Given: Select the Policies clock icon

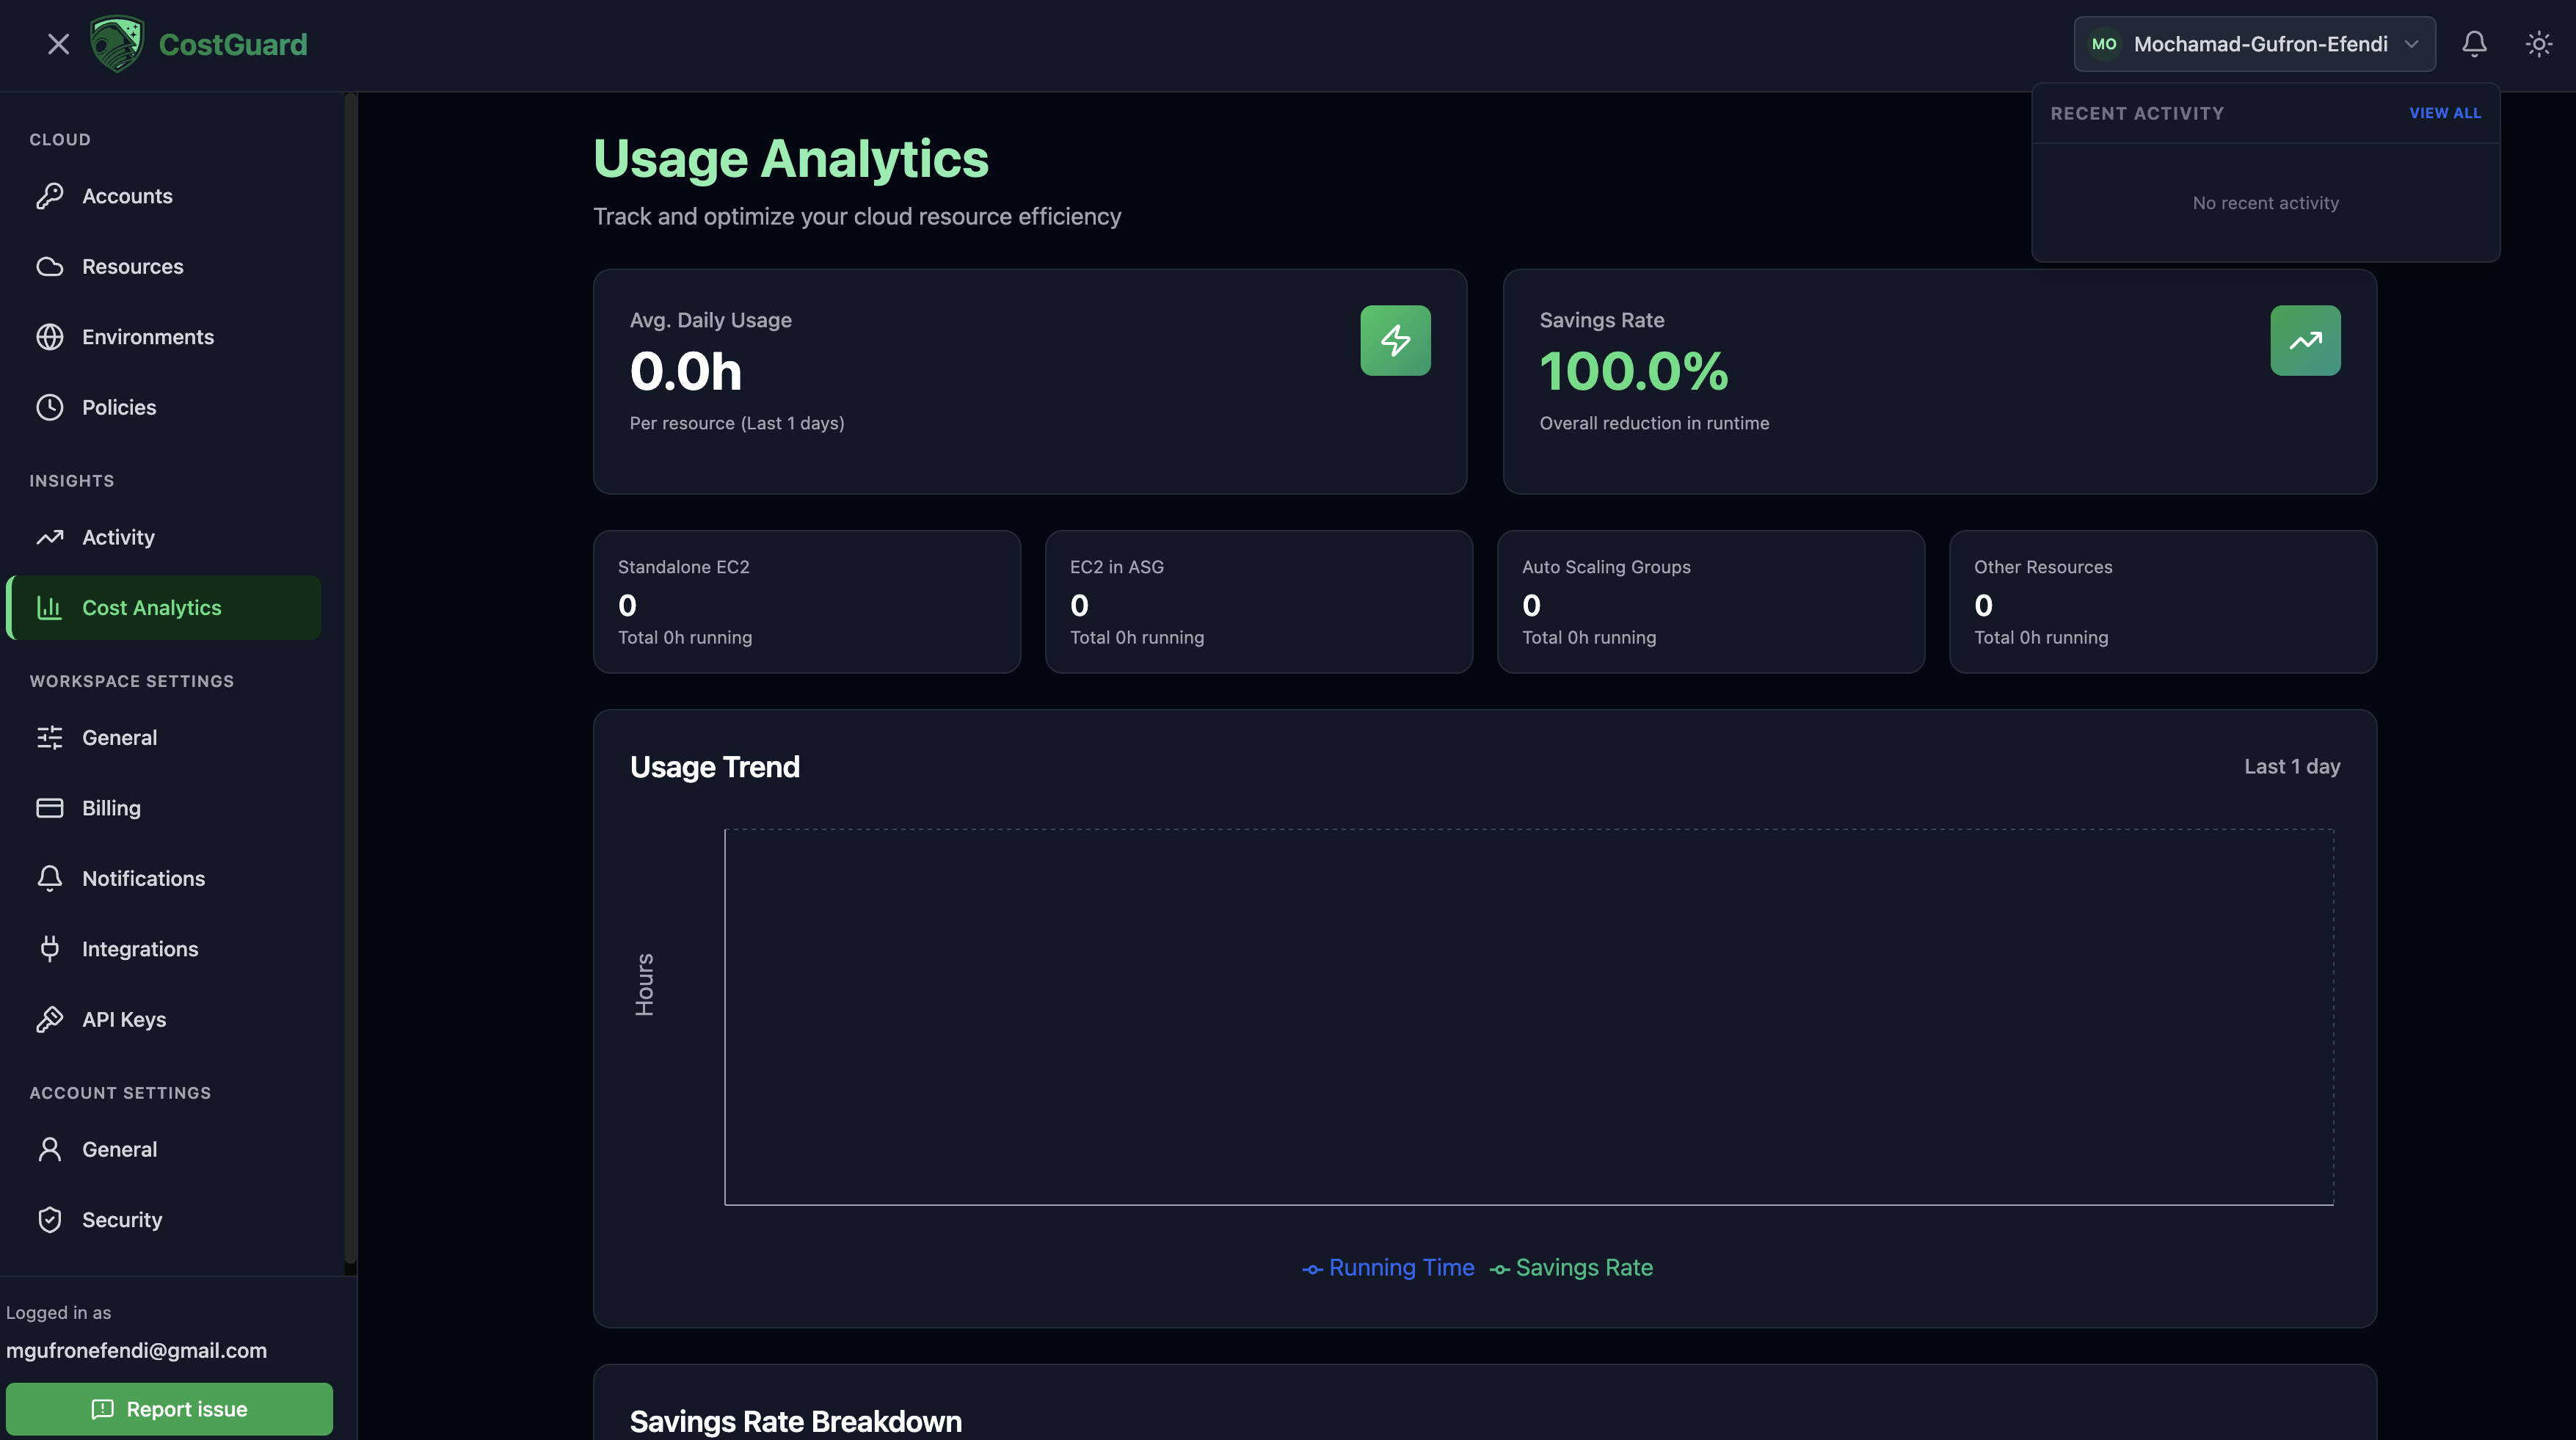Looking at the screenshot, I should tap(49, 407).
